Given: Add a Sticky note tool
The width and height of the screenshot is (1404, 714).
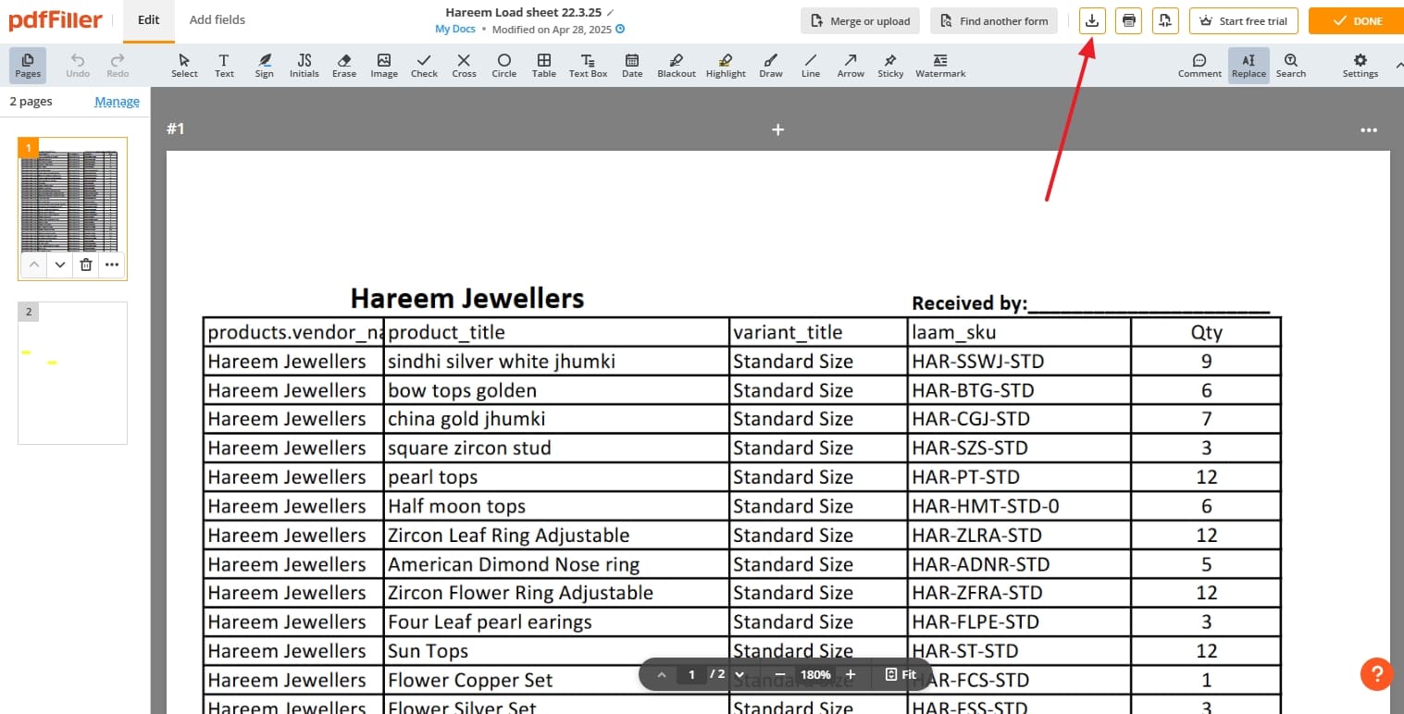Looking at the screenshot, I should [890, 66].
